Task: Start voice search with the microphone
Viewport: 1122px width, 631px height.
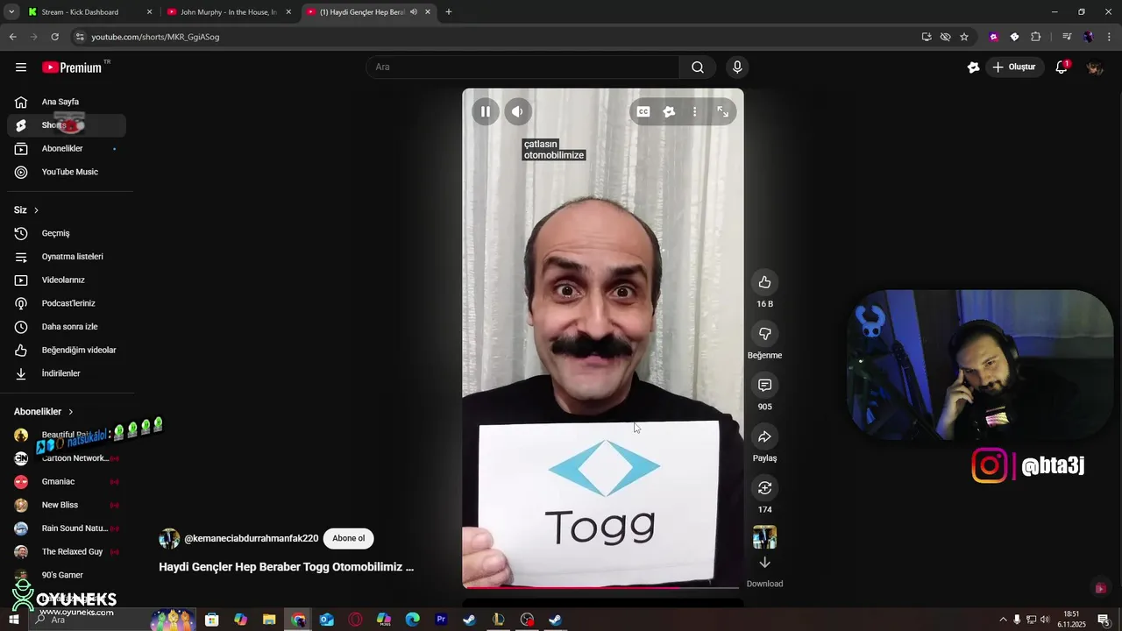Action: (737, 67)
